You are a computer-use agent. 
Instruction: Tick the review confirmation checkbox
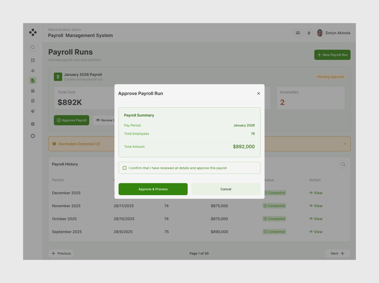[x=124, y=168]
